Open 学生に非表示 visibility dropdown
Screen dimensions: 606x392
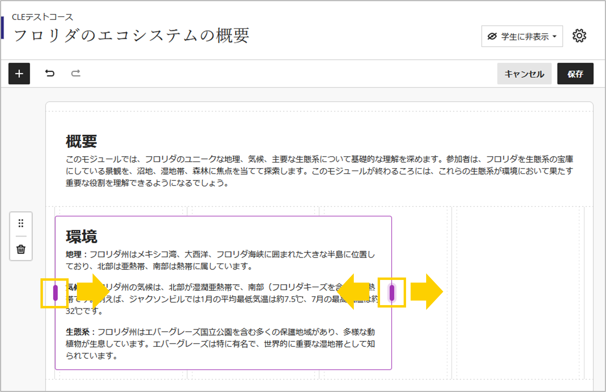tap(522, 36)
